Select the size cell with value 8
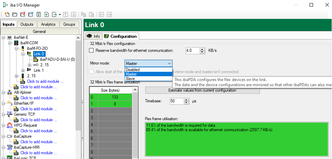332x159 pixels. (x=115, y=104)
